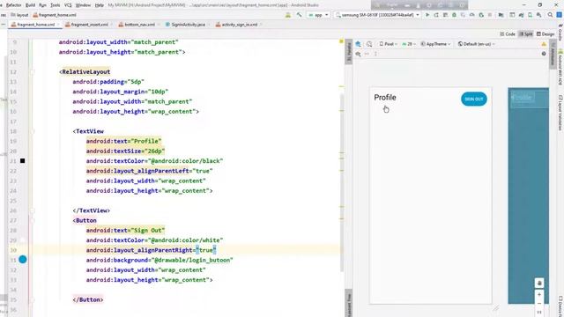Image resolution: width=564 pixels, height=317 pixels.
Task: Click the blue gutter drawable icon on line 31
Action: point(23,260)
